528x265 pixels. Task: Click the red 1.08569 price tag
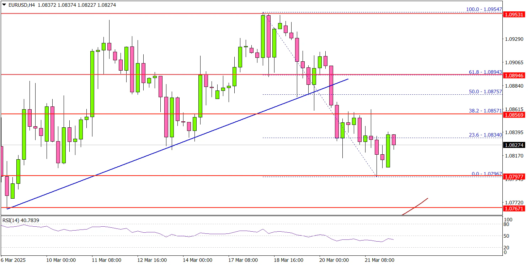pyautogui.click(x=514, y=115)
